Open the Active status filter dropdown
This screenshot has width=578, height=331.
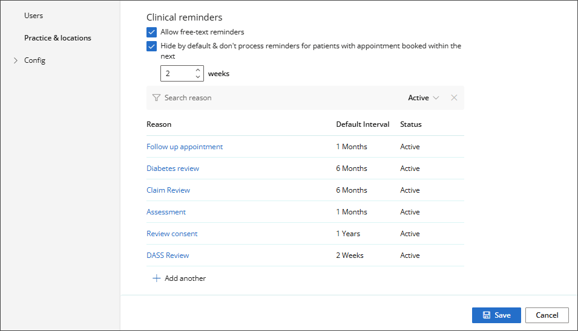click(423, 98)
